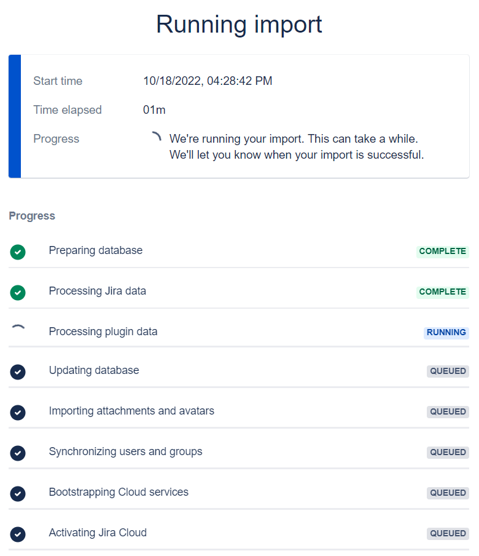Click the start time value 10/18/2022
The height and width of the screenshot is (556, 479).
coord(208,81)
